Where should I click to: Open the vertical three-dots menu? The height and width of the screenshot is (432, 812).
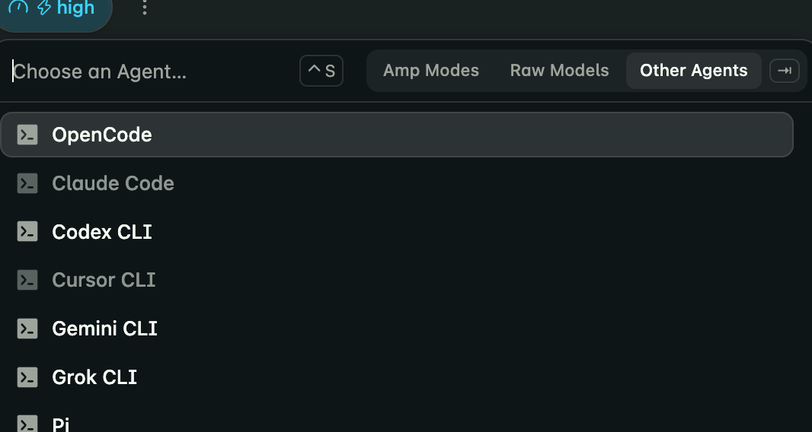click(x=145, y=8)
